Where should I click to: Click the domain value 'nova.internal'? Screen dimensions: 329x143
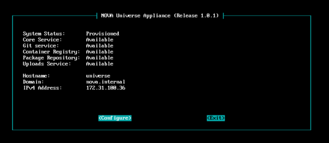pyautogui.click(x=105, y=82)
